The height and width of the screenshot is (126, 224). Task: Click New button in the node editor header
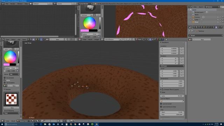point(57,40)
